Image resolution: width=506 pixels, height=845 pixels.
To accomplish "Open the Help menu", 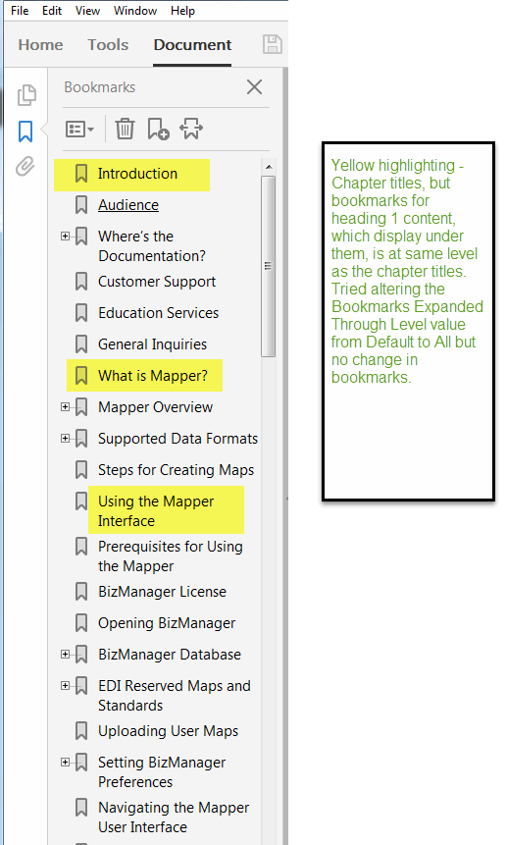I will (x=183, y=11).
